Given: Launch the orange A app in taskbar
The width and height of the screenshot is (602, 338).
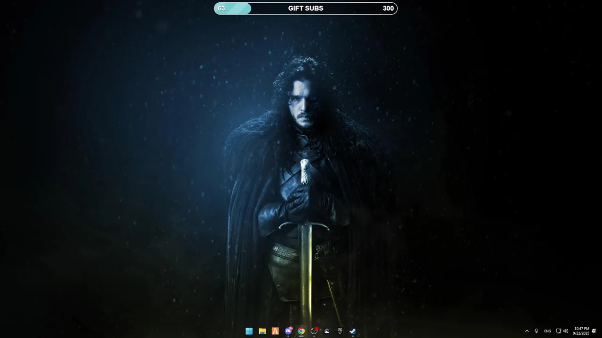Looking at the screenshot, I should [x=275, y=331].
